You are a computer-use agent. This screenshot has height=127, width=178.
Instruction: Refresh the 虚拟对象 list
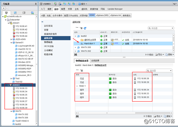click(x=85, y=28)
